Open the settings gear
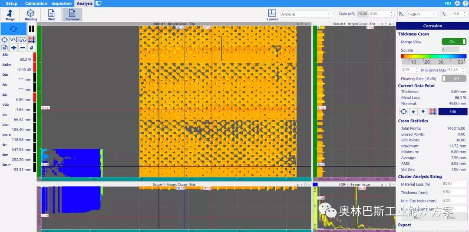The height and width of the screenshot is (232, 469). tap(457, 3)
